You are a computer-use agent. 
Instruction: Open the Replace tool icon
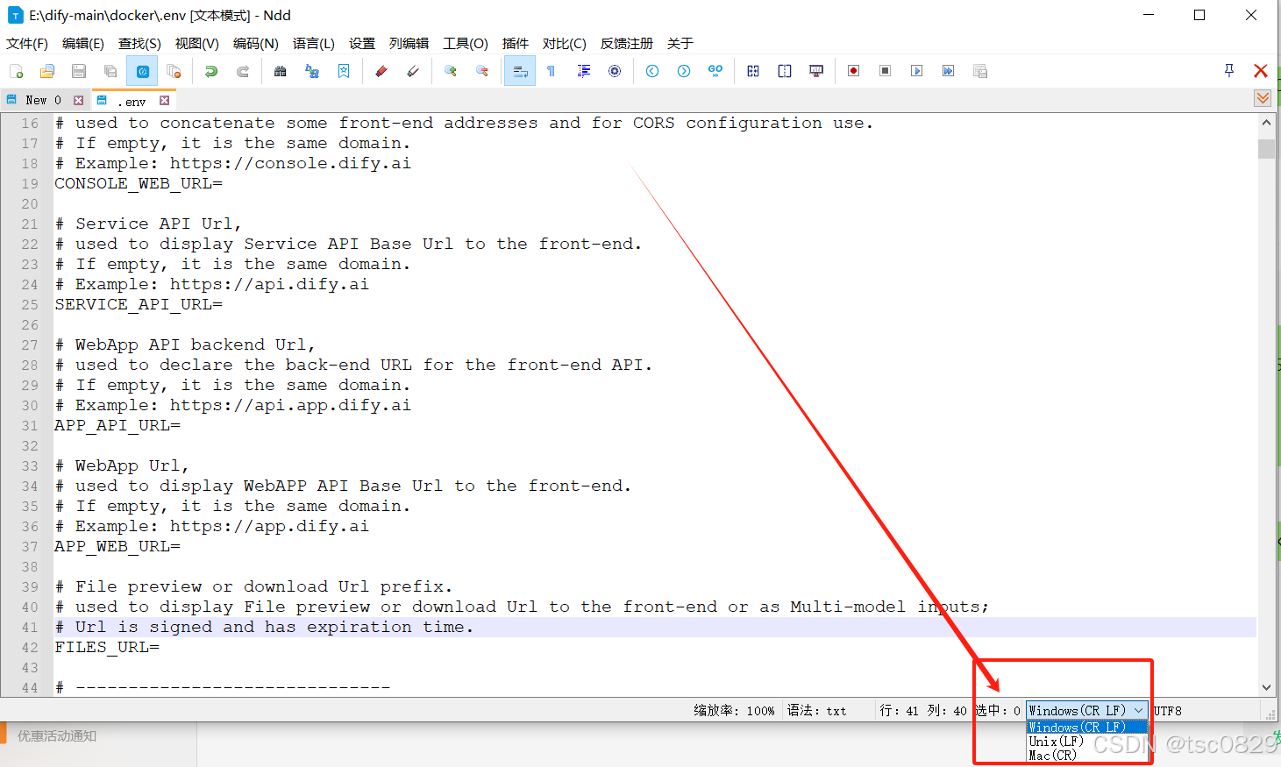312,71
